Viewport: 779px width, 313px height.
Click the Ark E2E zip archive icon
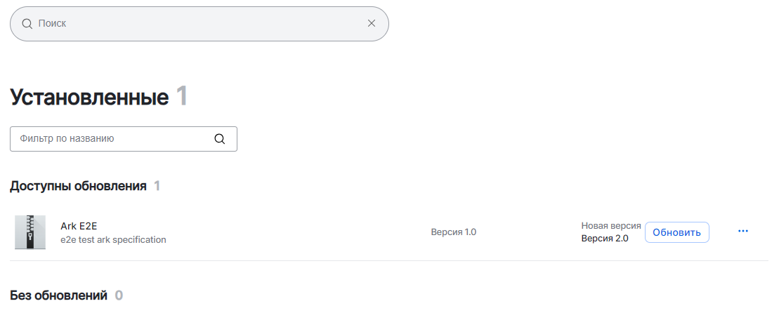(30, 232)
